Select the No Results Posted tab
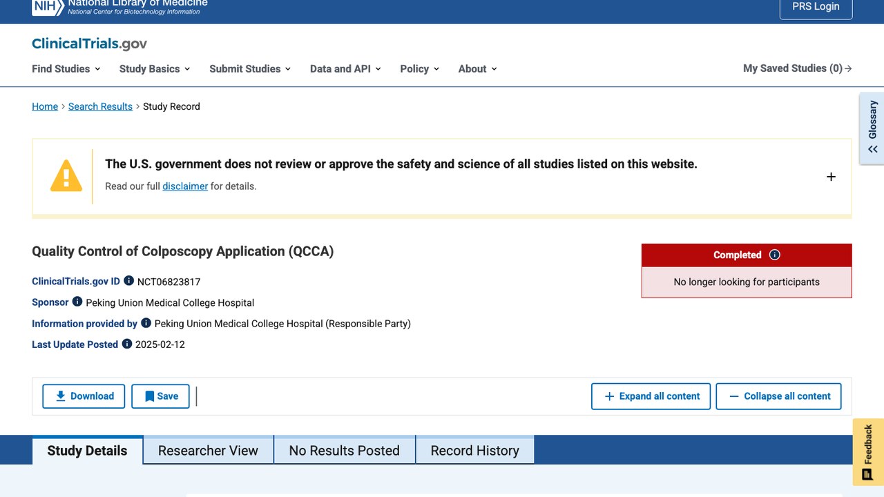 tap(345, 451)
